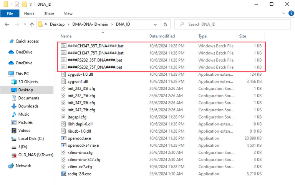Click the zadig-2.9.exe application icon
Screen dimensions: 295x185
[x=64, y=174]
